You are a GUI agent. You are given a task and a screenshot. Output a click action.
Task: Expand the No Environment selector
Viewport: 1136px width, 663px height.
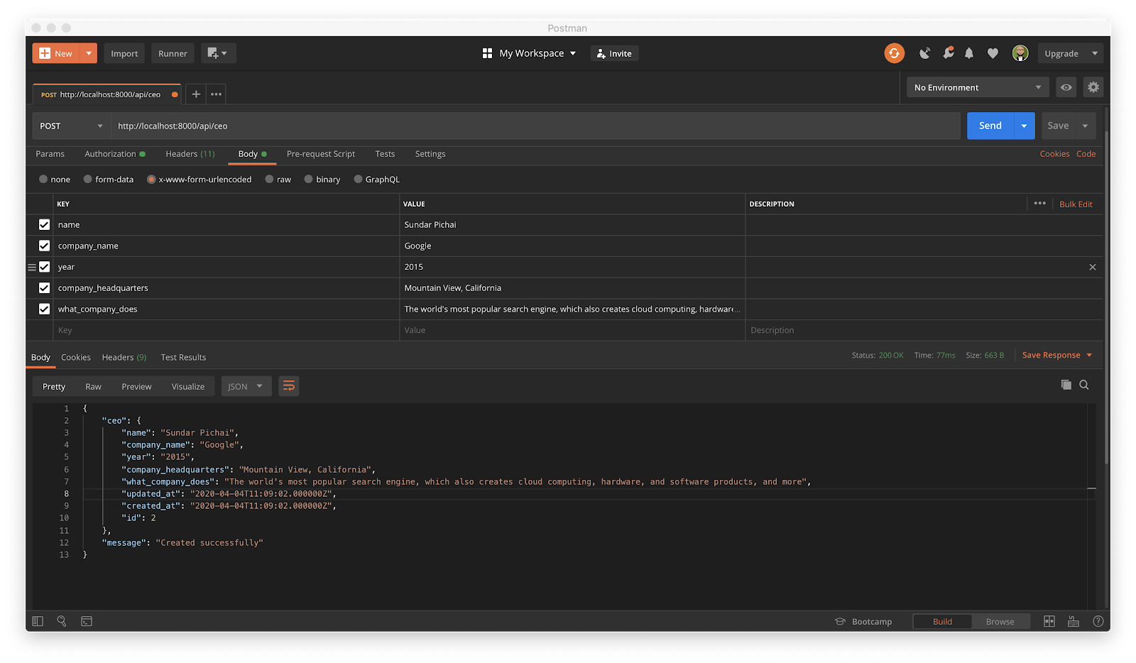pyautogui.click(x=977, y=87)
